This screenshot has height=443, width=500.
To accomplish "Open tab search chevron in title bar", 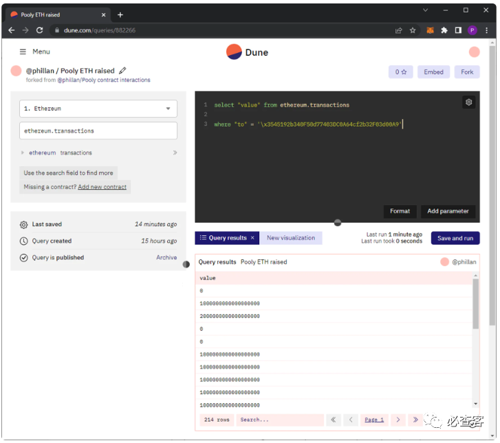I will 425,10.
